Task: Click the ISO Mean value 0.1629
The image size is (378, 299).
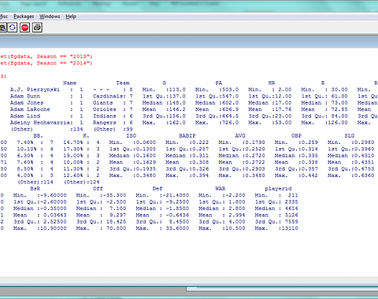Action: coord(146,162)
